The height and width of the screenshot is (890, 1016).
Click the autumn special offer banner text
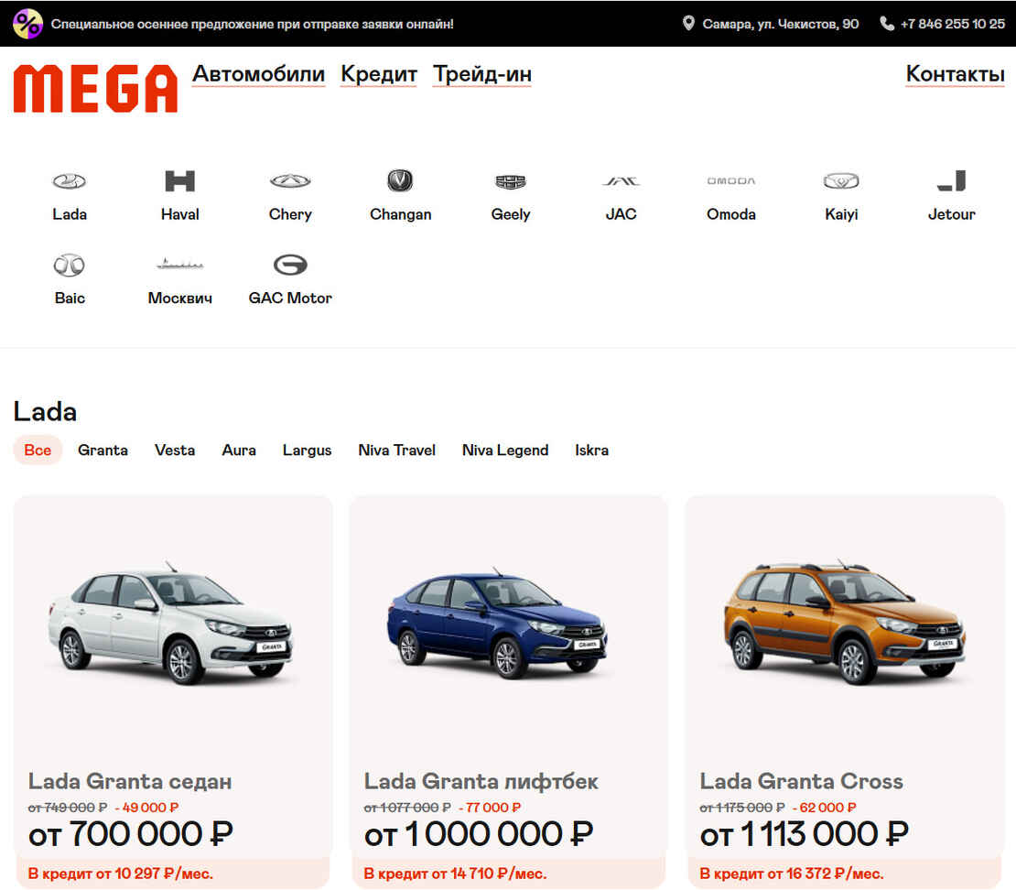252,24
